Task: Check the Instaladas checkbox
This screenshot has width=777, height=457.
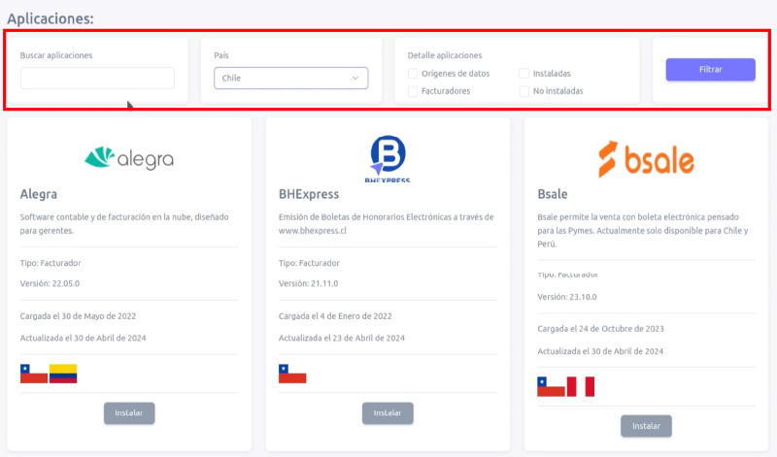Action: coord(524,74)
